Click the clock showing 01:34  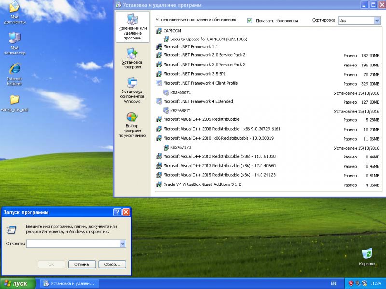click(x=375, y=283)
